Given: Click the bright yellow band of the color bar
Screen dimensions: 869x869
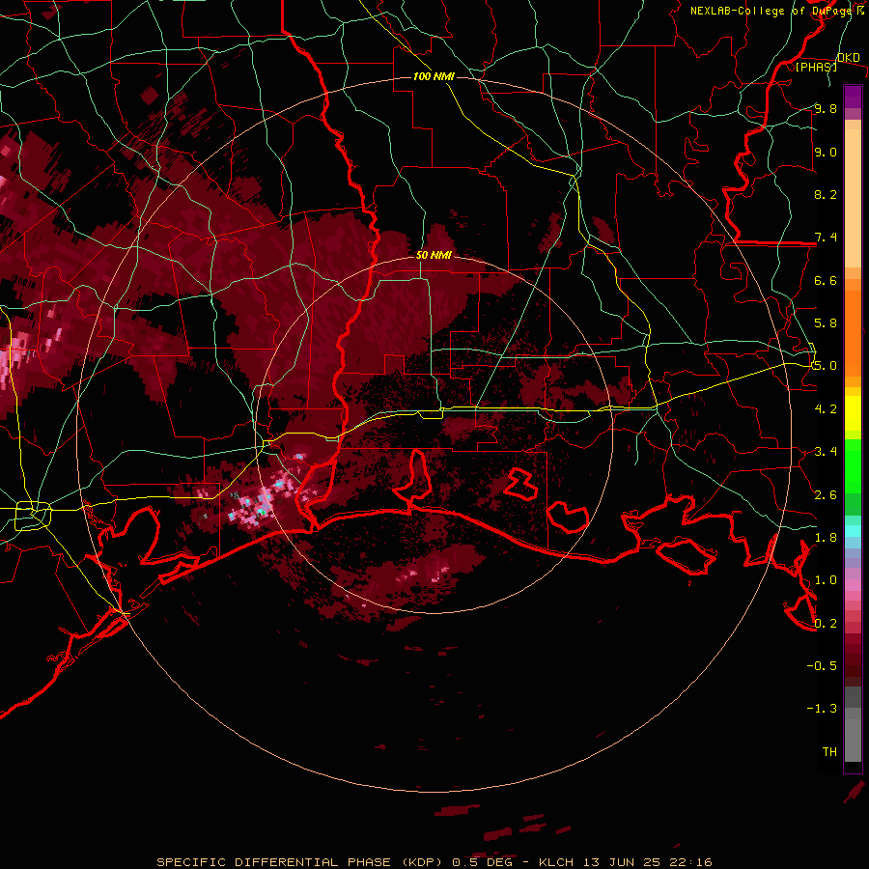Looking at the screenshot, I should pyautogui.click(x=853, y=413).
